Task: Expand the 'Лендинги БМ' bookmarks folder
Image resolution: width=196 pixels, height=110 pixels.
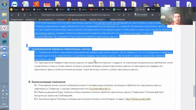Action: point(17,20)
